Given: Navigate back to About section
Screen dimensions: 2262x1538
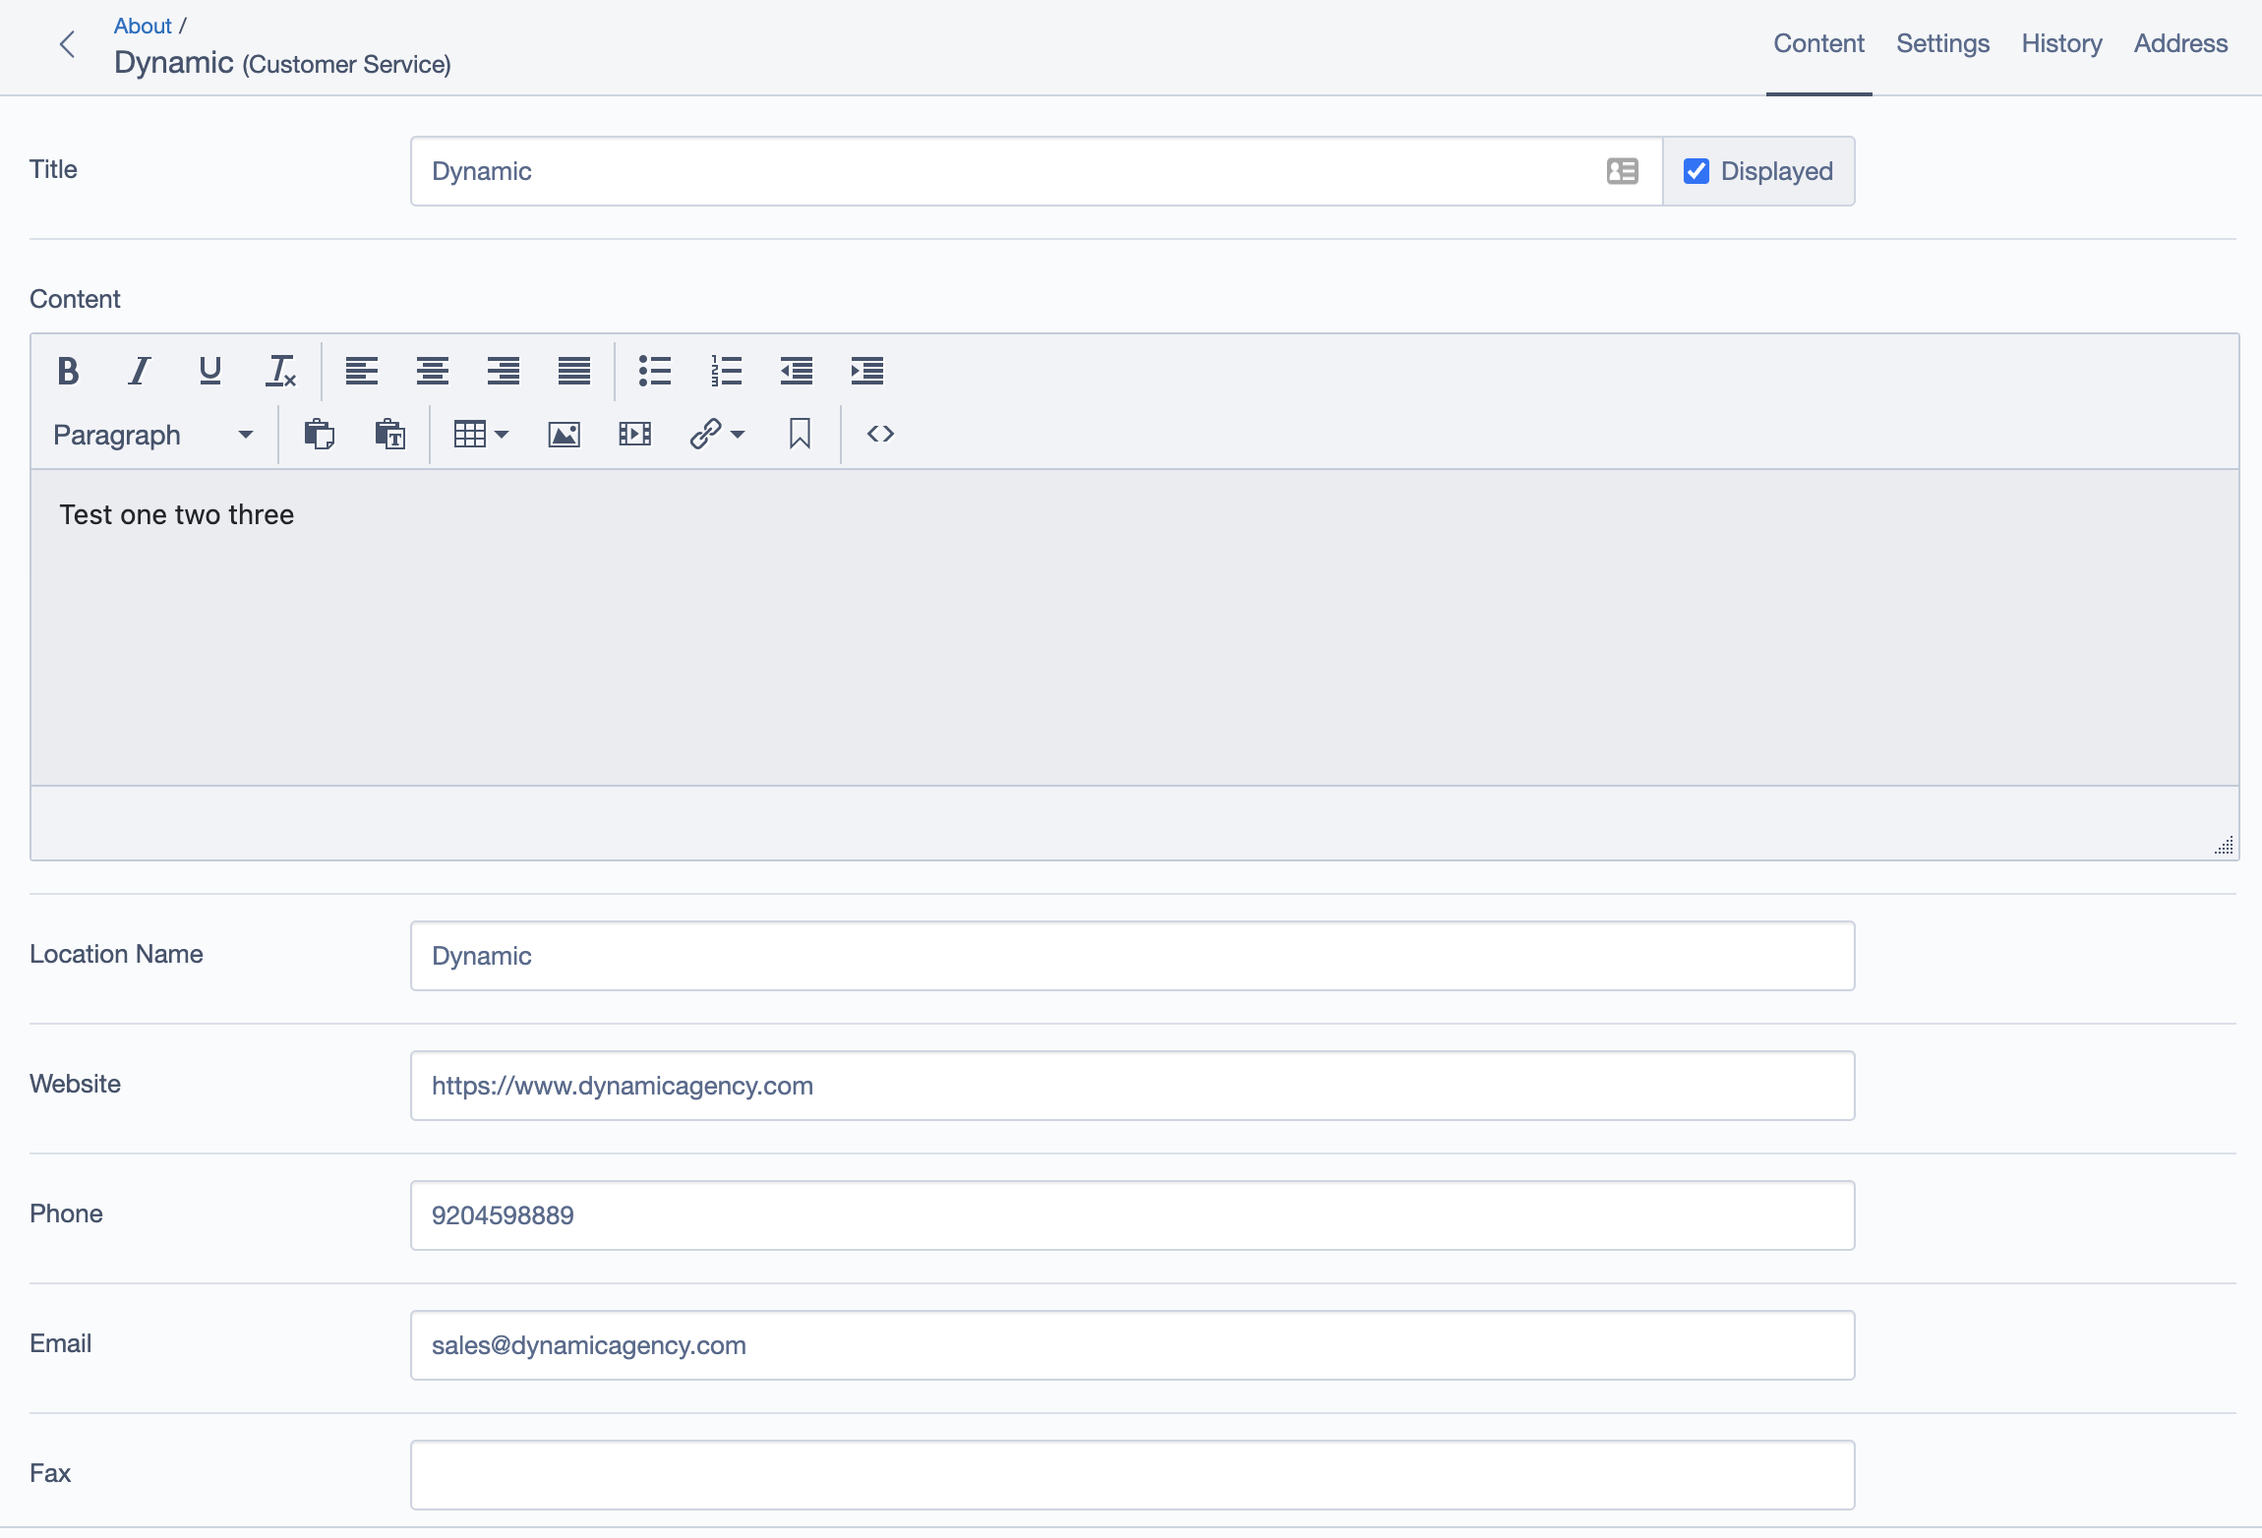Looking at the screenshot, I should tap(143, 24).
